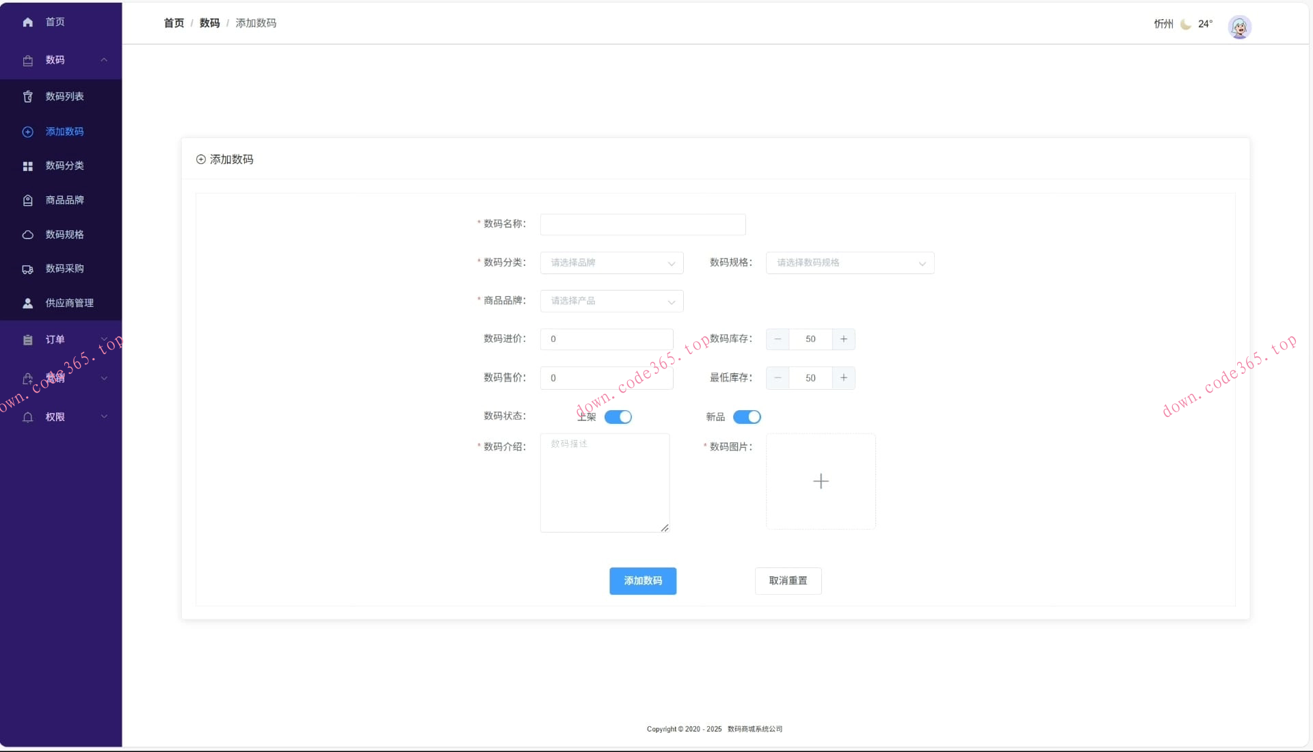Open the 商品品牌 dropdown
Image resolution: width=1313 pixels, height=752 pixels.
pyautogui.click(x=611, y=301)
